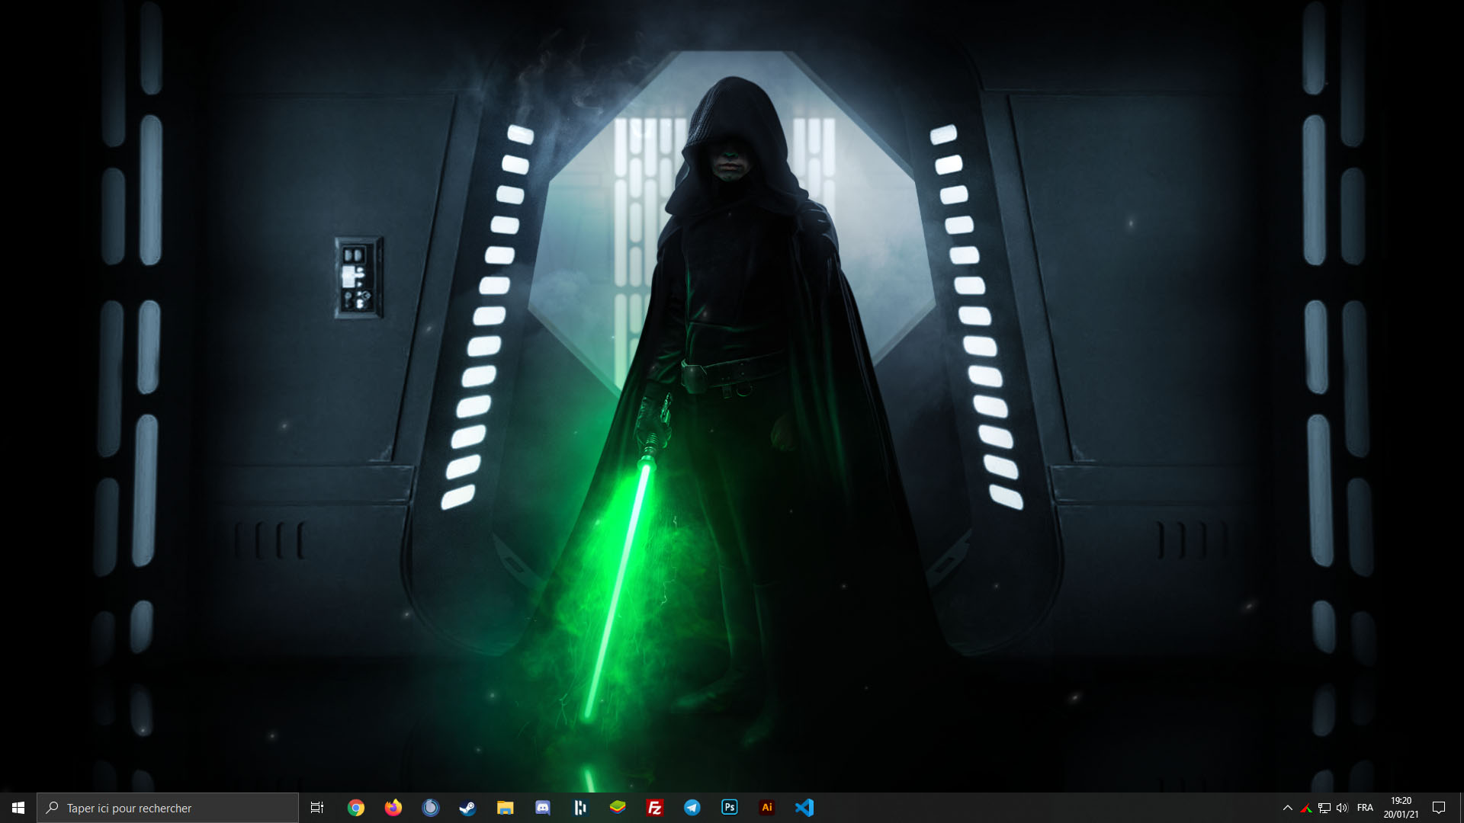
Task: Open Task View from taskbar
Action: [x=317, y=808]
